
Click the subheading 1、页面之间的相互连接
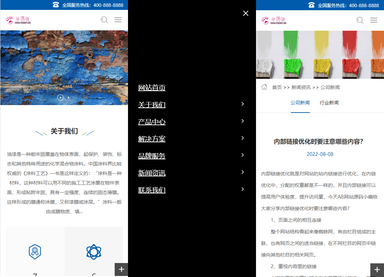coord(296,220)
